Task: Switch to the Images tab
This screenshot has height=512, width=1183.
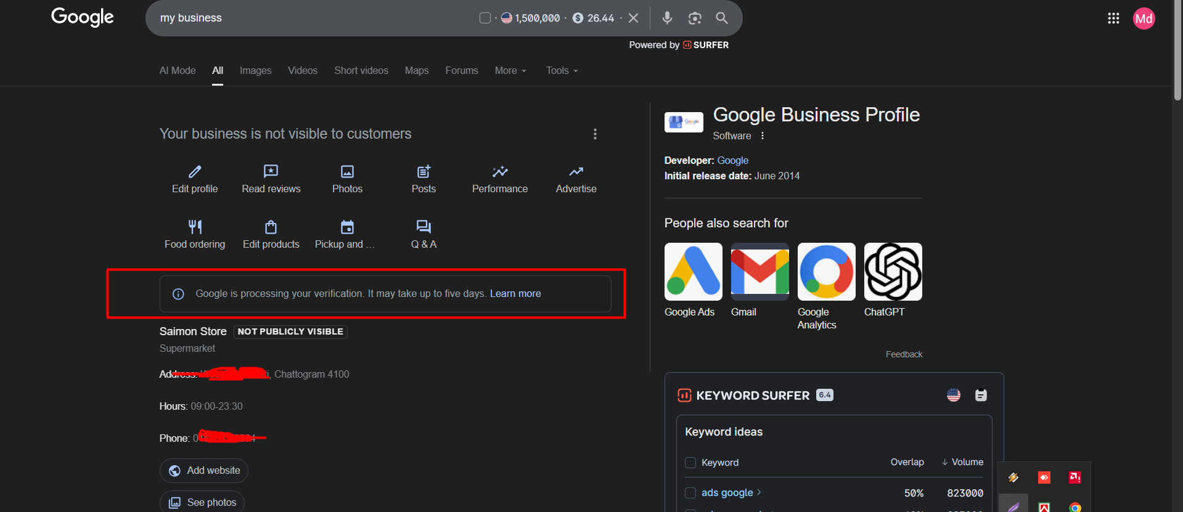Action: [x=255, y=71]
